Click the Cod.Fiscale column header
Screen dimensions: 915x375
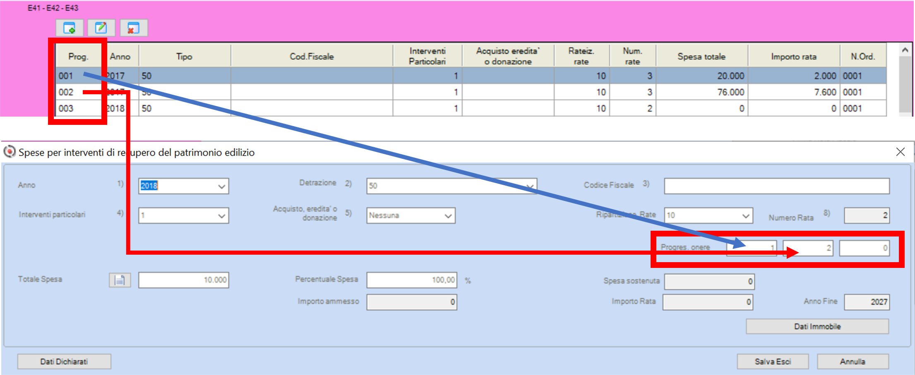point(312,56)
